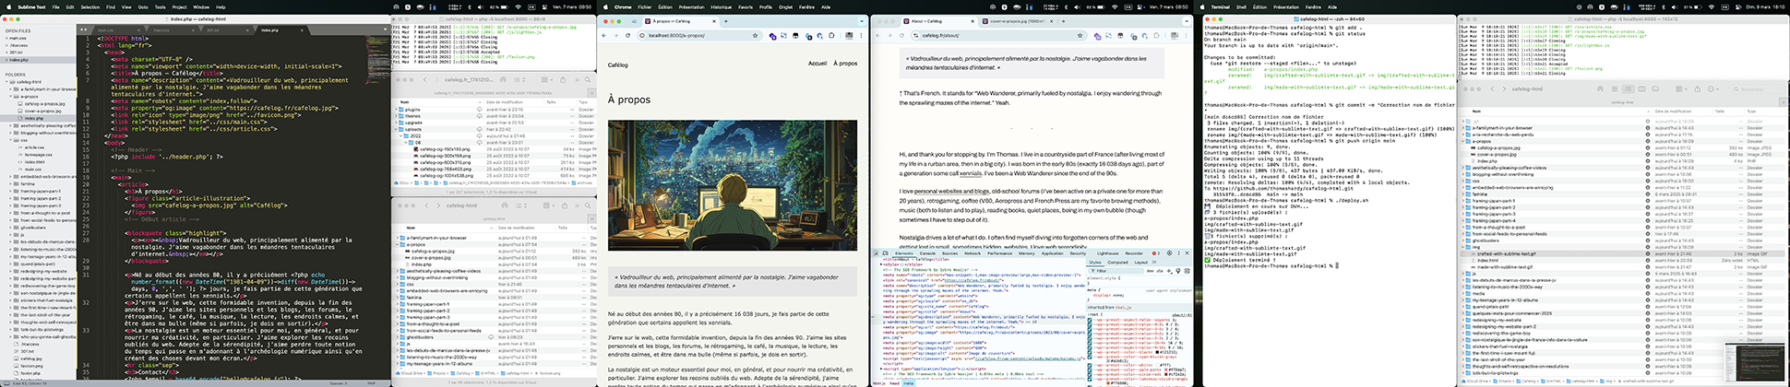Open the Favoris menu in Chrome
Image resolution: width=1790 pixels, height=387 pixels.
[745, 6]
